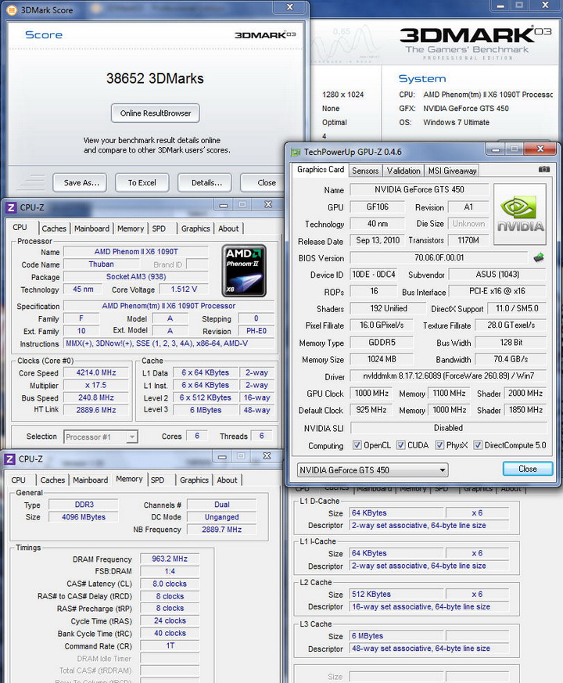Click the NVIDIA logo in GPU-Z

[520, 214]
